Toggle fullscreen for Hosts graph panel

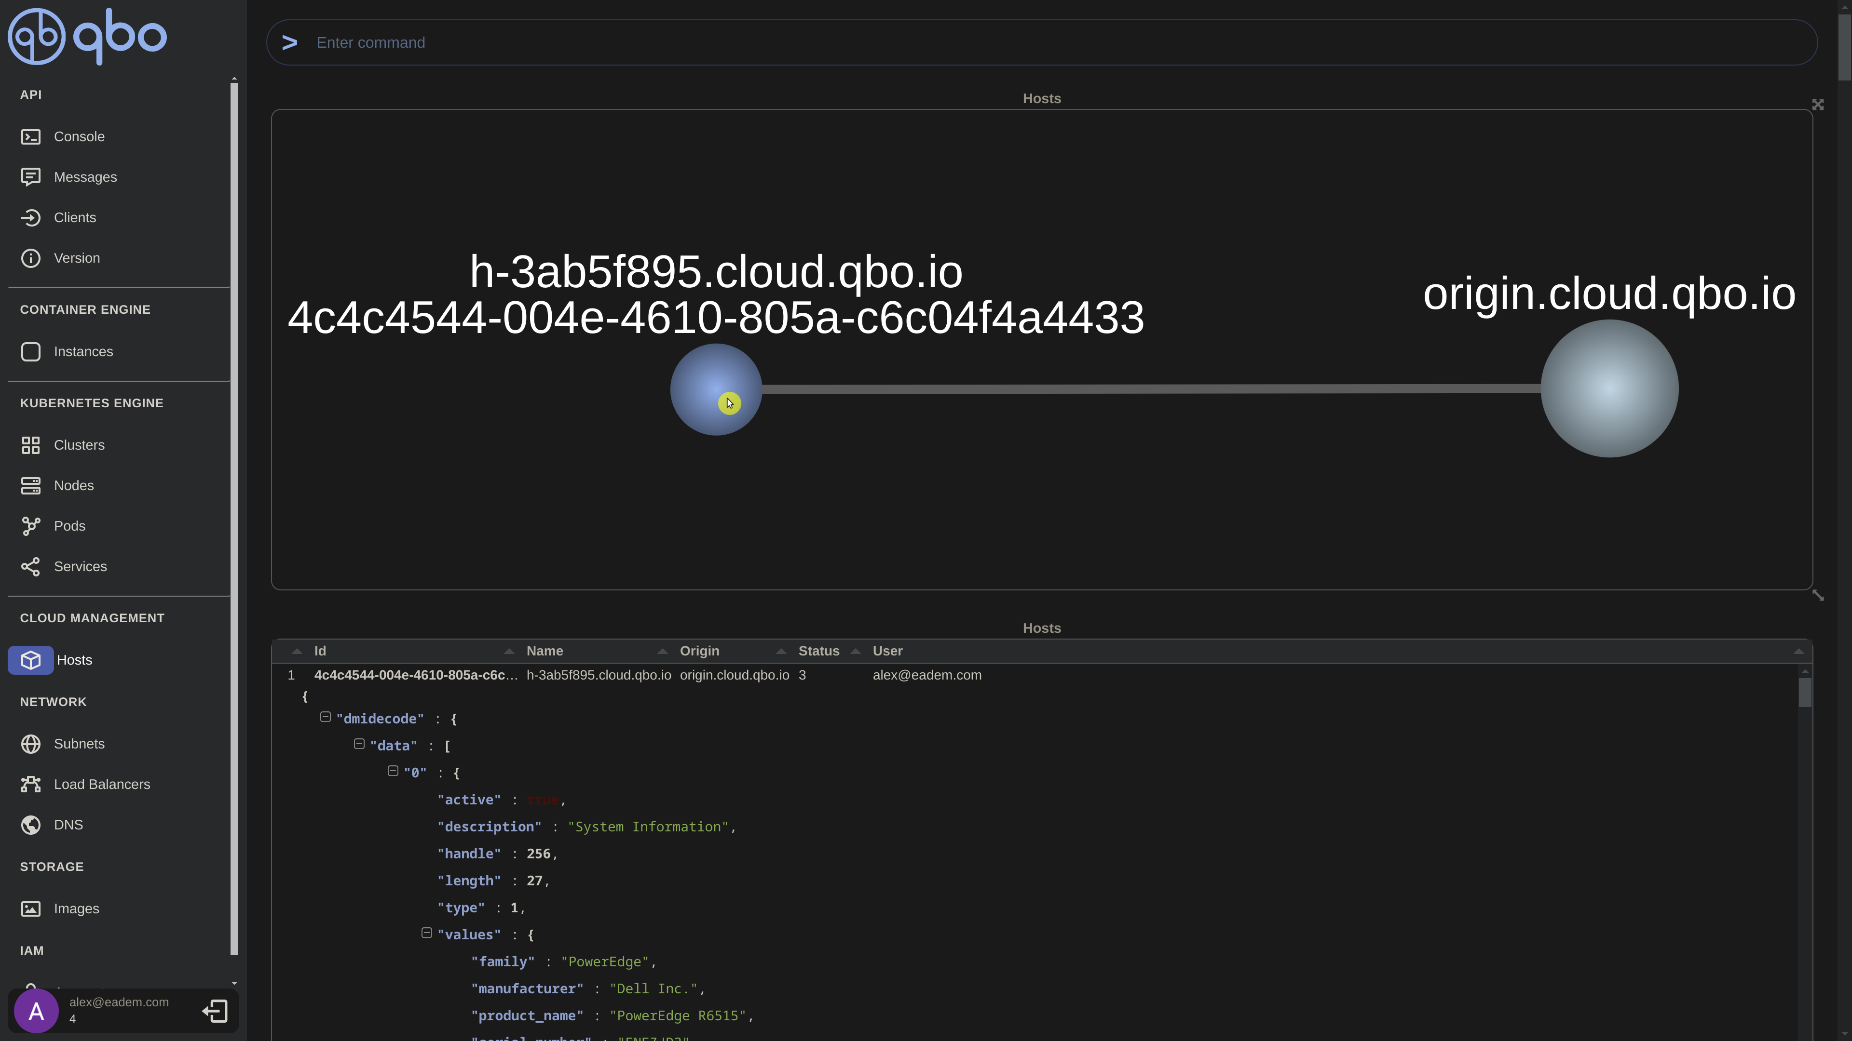tap(1817, 105)
